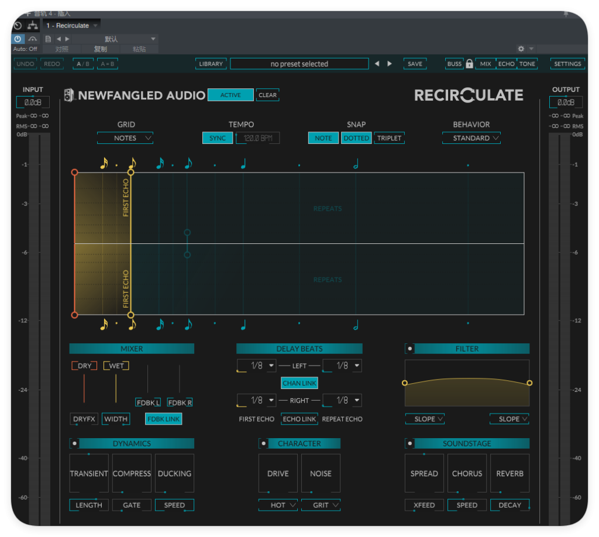This screenshot has height=537, width=599.
Task: Open the BEHAVIOR STANDARD dropdown
Action: tap(471, 138)
